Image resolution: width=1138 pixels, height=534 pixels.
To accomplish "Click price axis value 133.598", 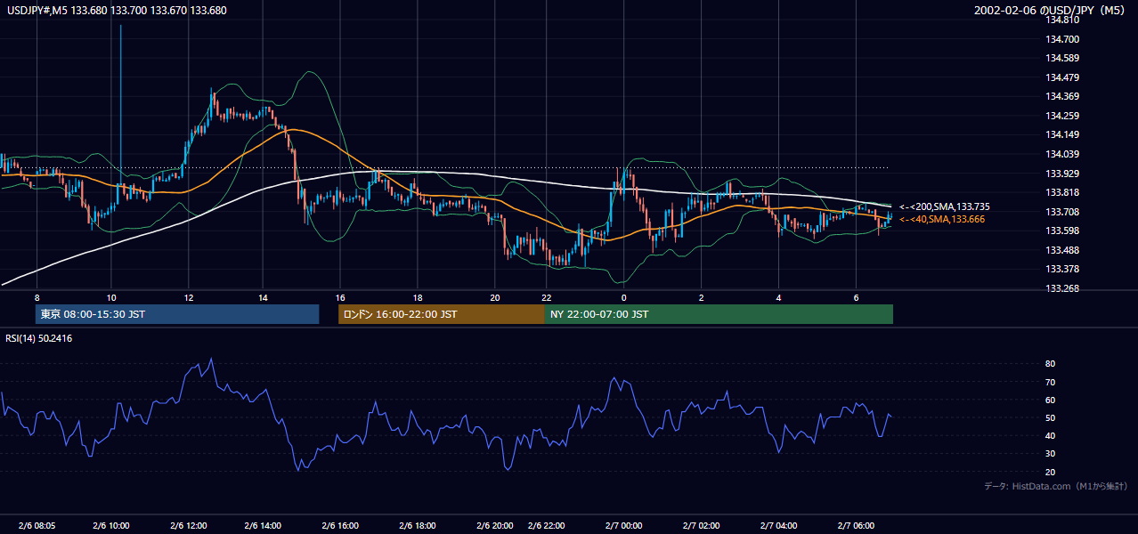I will point(1061,231).
